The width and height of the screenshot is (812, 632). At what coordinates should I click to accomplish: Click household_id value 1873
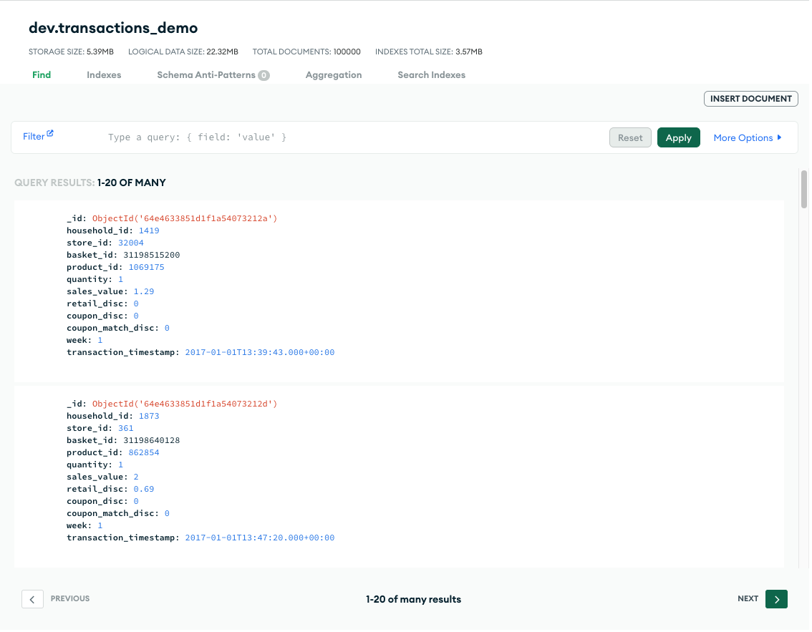pos(149,416)
